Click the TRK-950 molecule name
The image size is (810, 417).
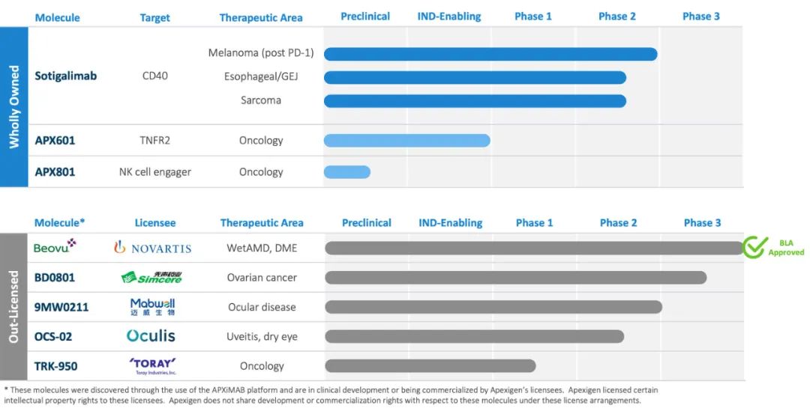56,366
